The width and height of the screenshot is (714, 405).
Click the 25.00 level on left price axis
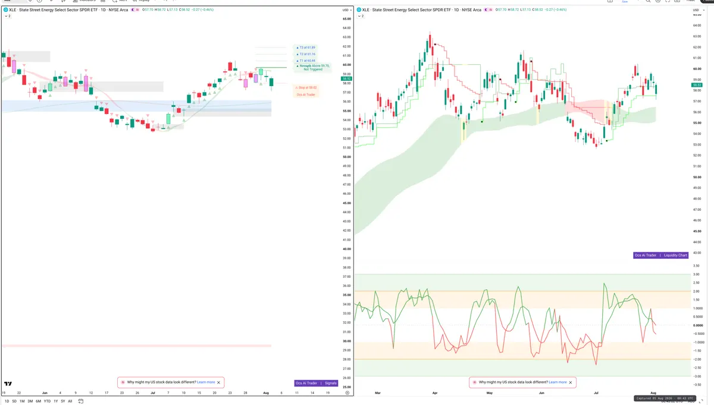pos(346,387)
